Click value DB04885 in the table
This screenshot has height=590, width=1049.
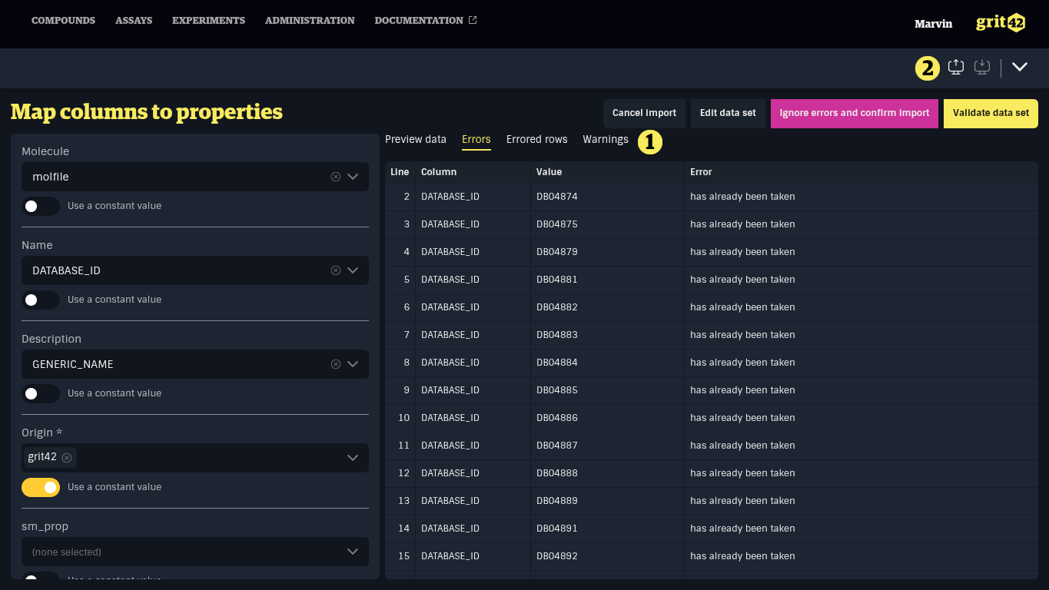click(557, 390)
